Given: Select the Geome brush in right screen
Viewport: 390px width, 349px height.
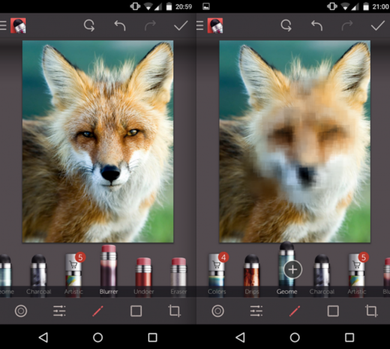Looking at the screenshot, I should click(287, 269).
